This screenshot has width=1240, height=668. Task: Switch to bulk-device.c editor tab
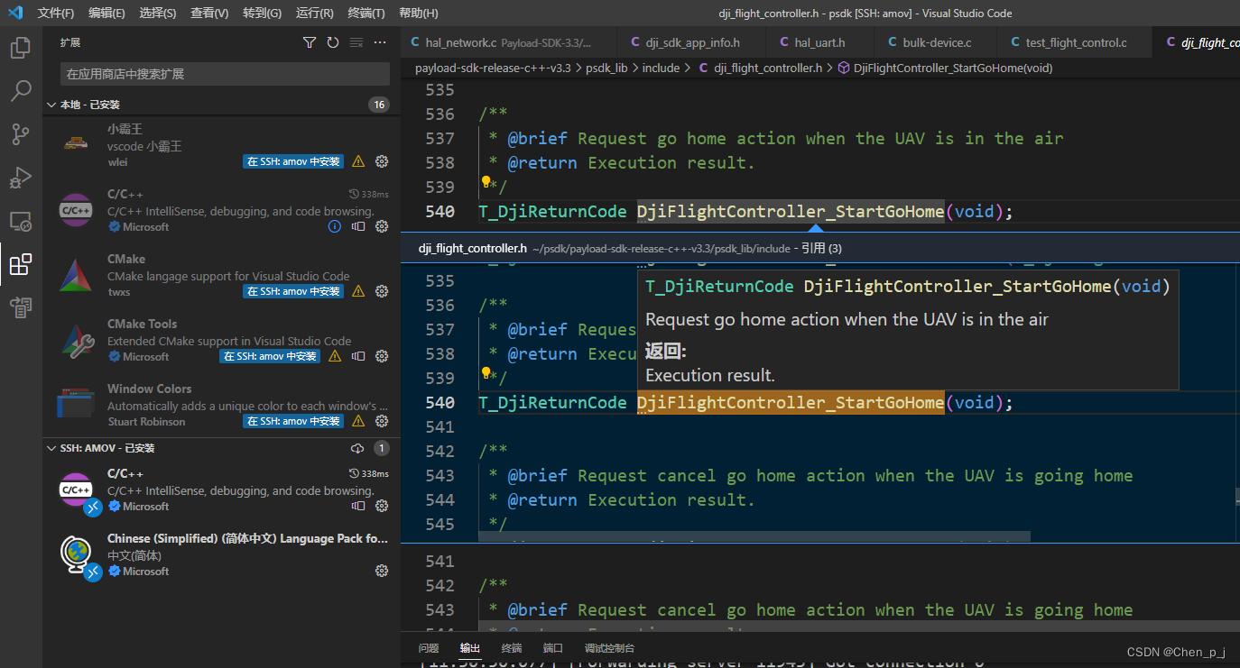pyautogui.click(x=937, y=42)
